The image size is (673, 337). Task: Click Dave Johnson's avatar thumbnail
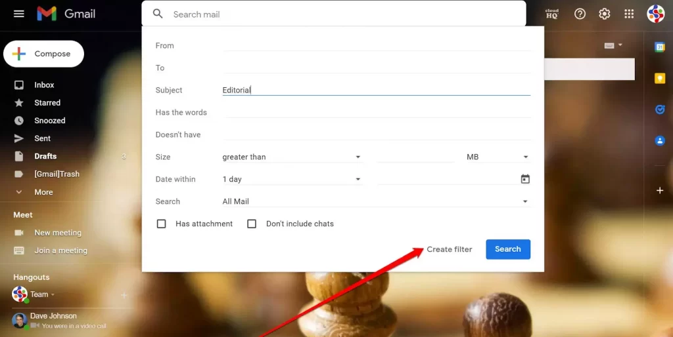coord(19,321)
